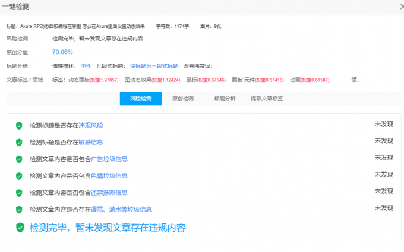Click the 面板"元件 tag with weight 0.67416
This screenshot has width=404, height=252.
click(x=258, y=80)
